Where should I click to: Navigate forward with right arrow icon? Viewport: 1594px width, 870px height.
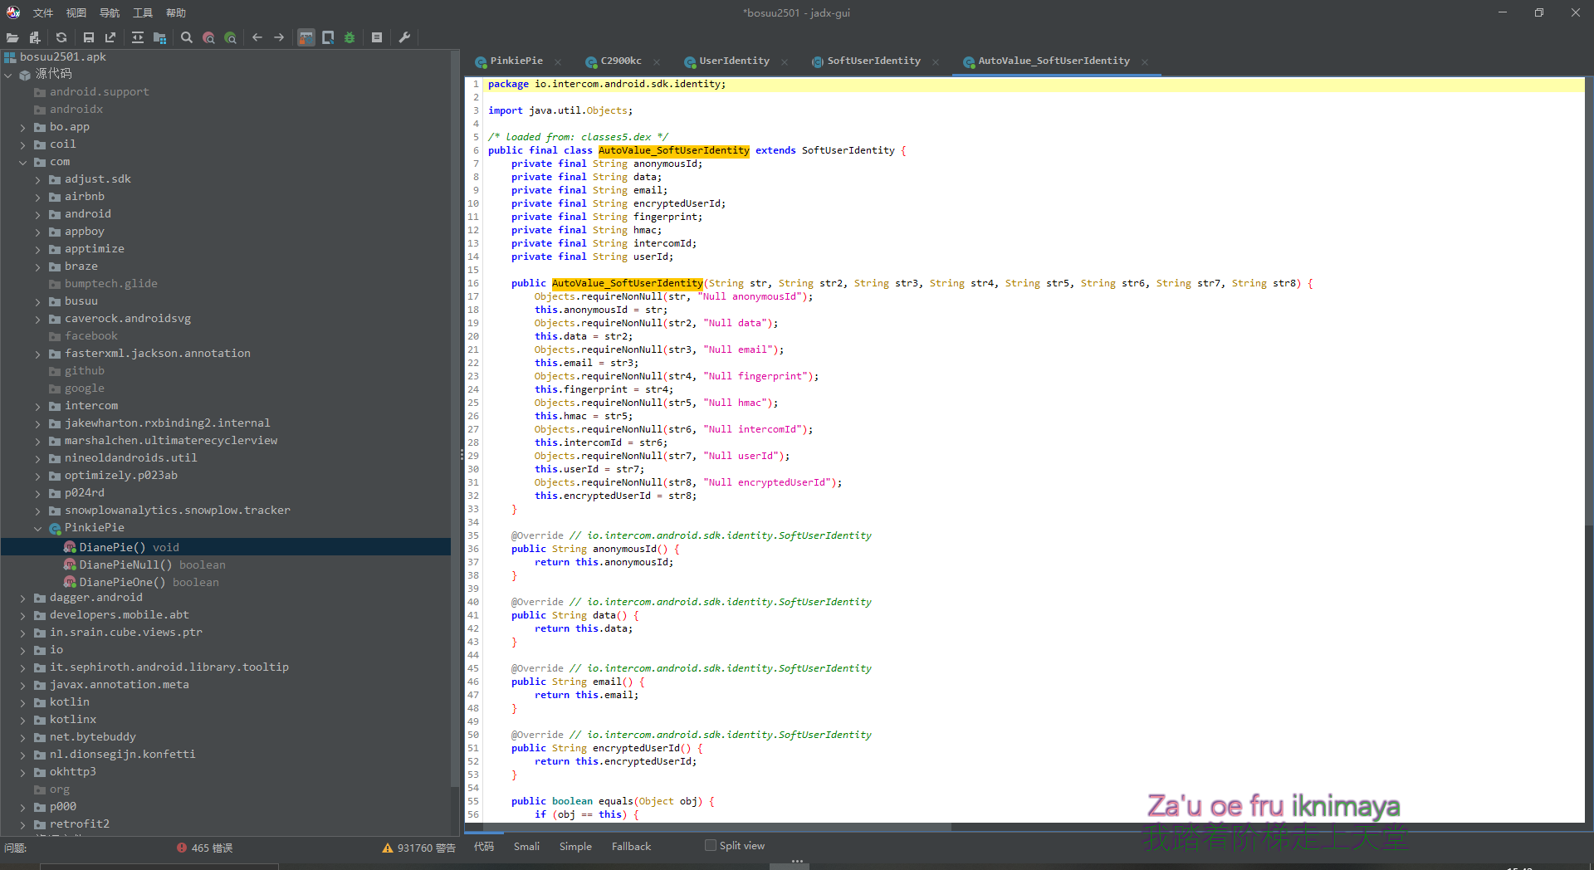point(279,37)
